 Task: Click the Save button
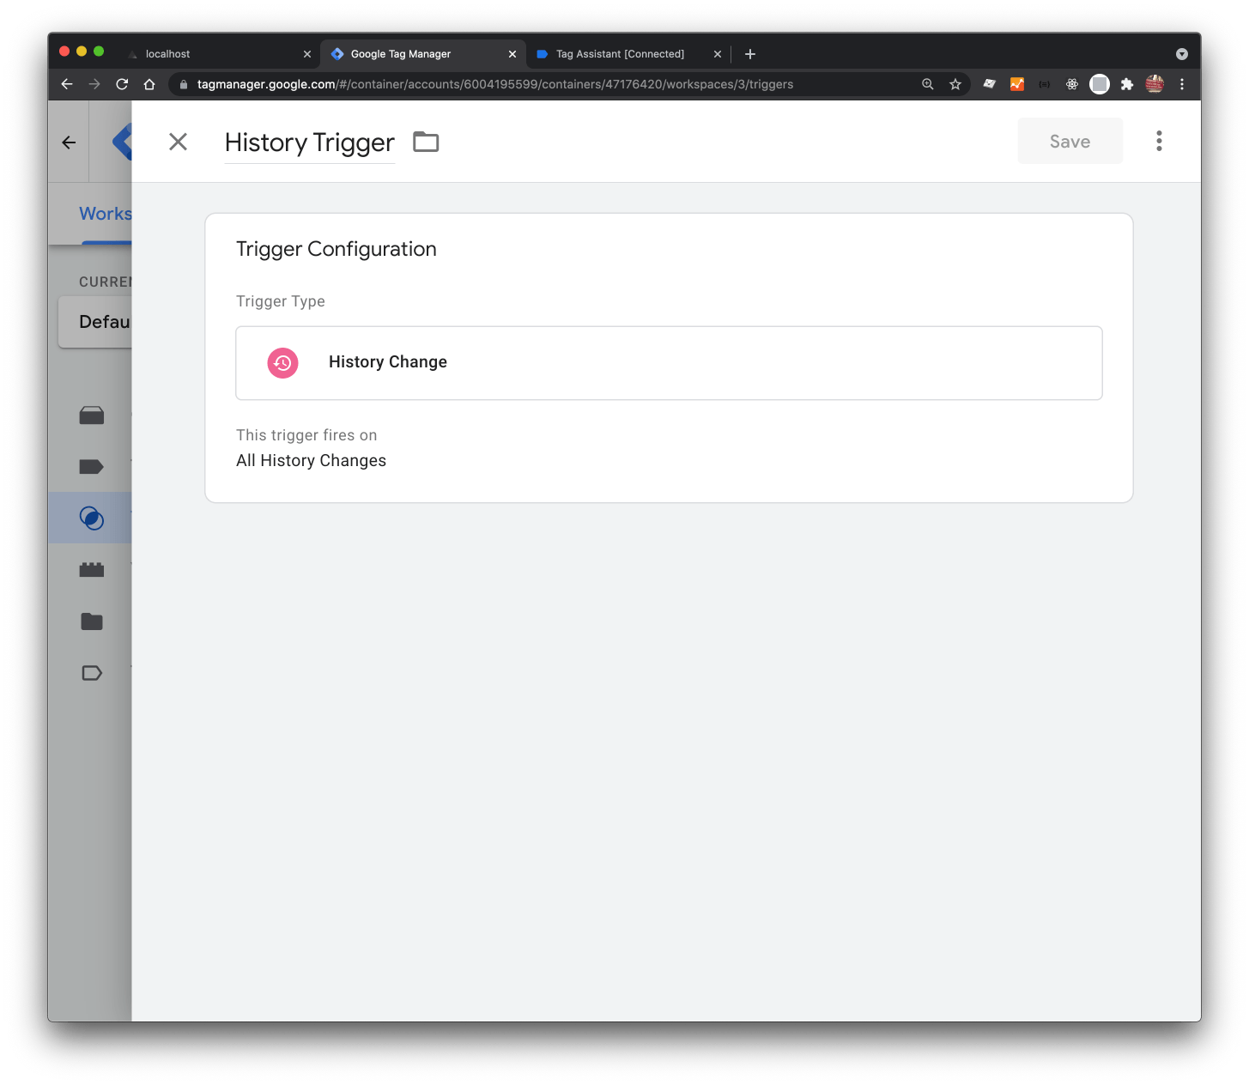1070,140
